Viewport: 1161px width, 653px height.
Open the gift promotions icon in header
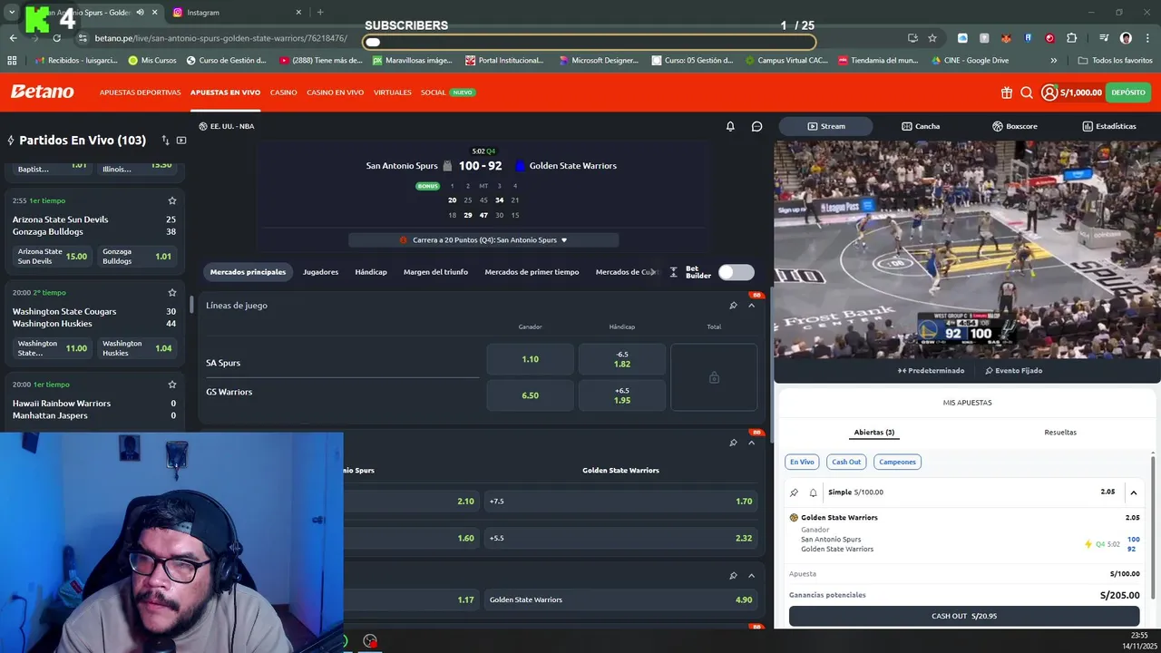[x=1007, y=93]
